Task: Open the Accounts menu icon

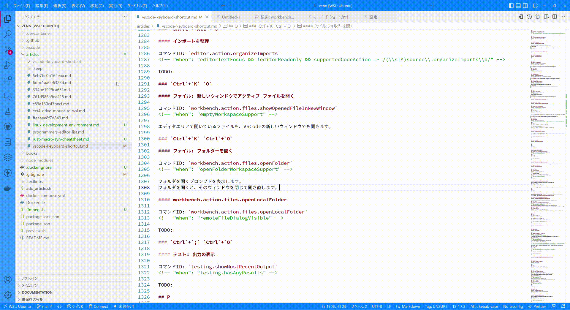Action: pyautogui.click(x=8, y=279)
